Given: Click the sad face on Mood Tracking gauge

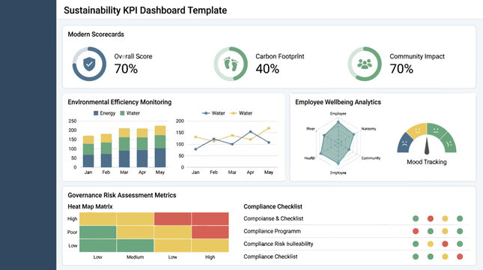Looking at the screenshot, I should tap(404, 143).
